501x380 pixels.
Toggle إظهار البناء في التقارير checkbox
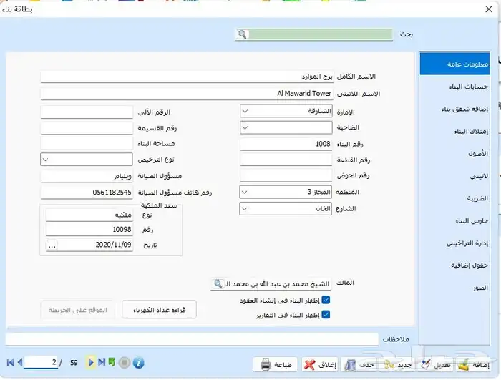[x=326, y=315]
